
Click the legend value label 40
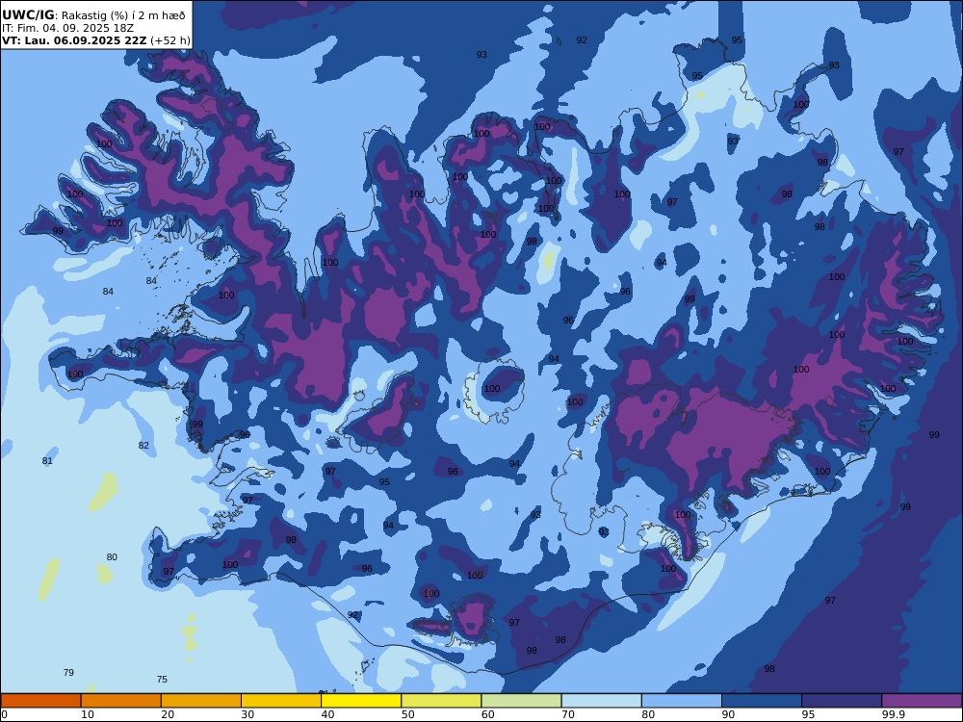pyautogui.click(x=328, y=714)
